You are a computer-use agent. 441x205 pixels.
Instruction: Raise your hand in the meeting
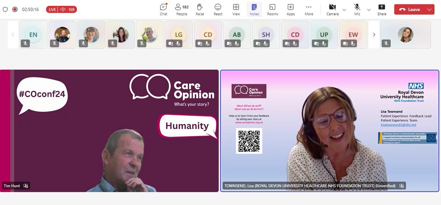coord(200,10)
